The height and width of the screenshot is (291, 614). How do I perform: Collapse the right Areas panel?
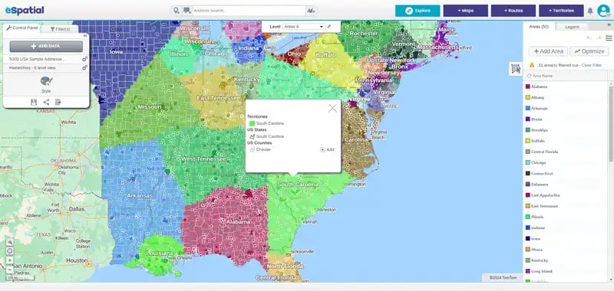pyautogui.click(x=609, y=25)
